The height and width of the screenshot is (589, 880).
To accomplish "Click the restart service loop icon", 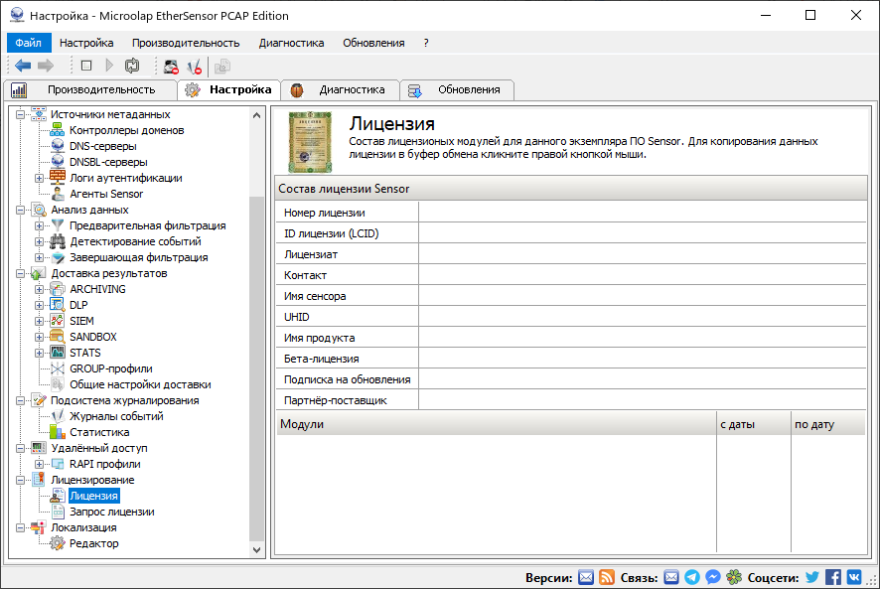I will tap(132, 66).
